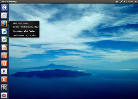Image resolution: width=138 pixels, height=99 pixels.
Task: Open the purple gear icon at launcher bottom
Action: (x=4, y=95)
